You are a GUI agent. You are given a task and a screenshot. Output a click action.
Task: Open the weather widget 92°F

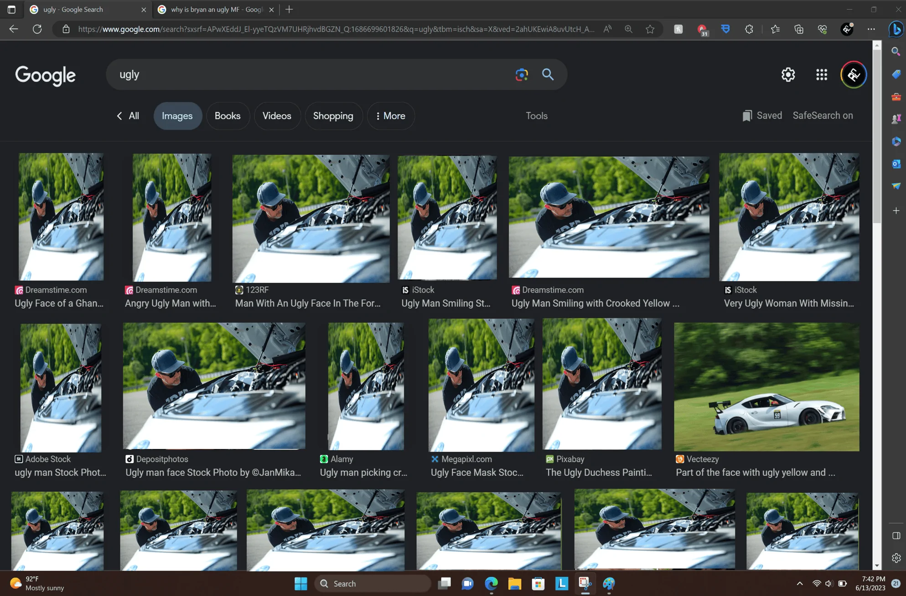pos(38,584)
